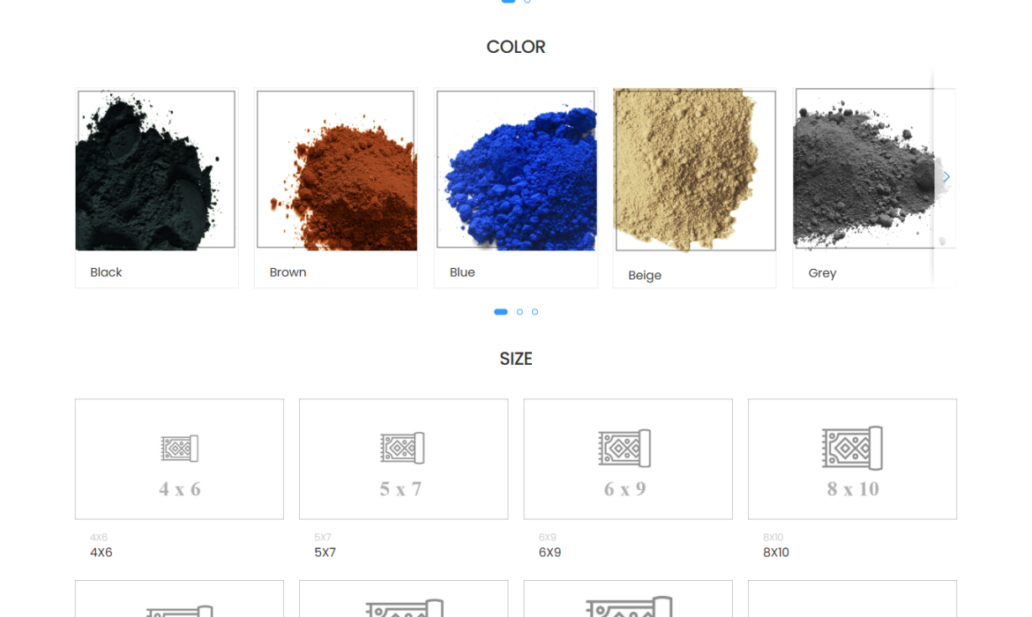The width and height of the screenshot is (1032, 617).
Task: Open the 5X7 size text link
Action: pos(325,553)
